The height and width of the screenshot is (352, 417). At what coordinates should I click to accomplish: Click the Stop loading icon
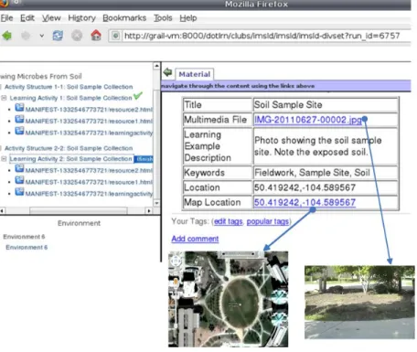[77, 36]
